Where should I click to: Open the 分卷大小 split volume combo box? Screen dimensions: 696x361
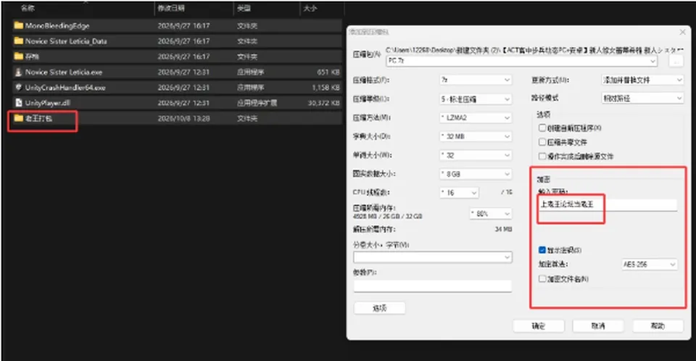tap(432, 257)
